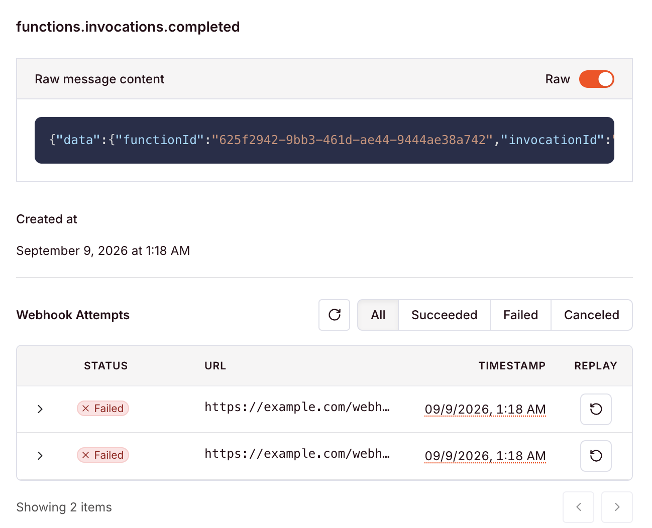Click the 'Webhook Attempts' heading
Image resolution: width=652 pixels, height=528 pixels.
[73, 315]
